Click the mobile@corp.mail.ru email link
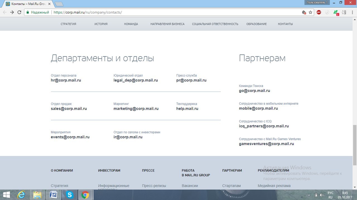Image resolution: width=357 pixels, height=200 pixels. tap(258, 108)
